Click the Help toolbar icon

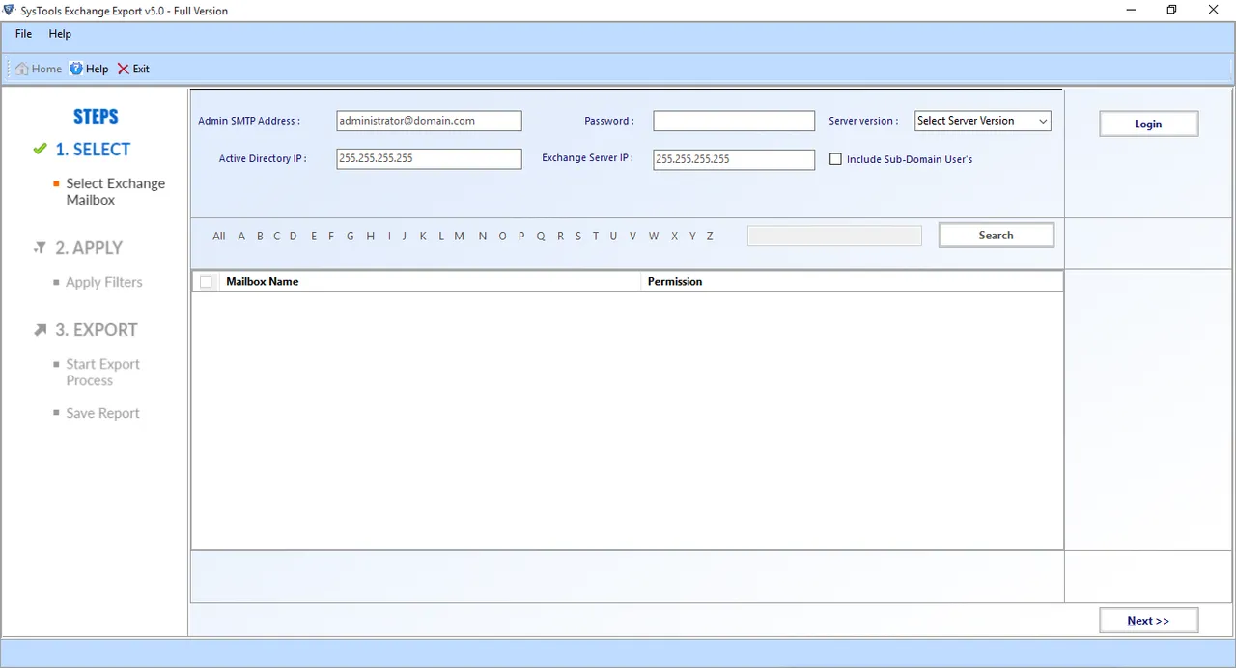(76, 69)
